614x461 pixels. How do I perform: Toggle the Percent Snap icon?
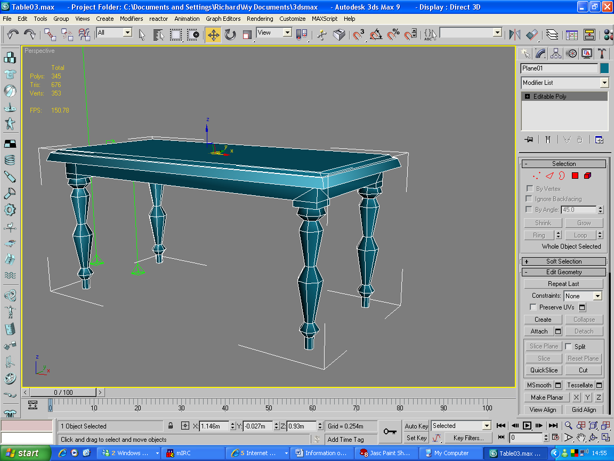pyautogui.click(x=393, y=35)
